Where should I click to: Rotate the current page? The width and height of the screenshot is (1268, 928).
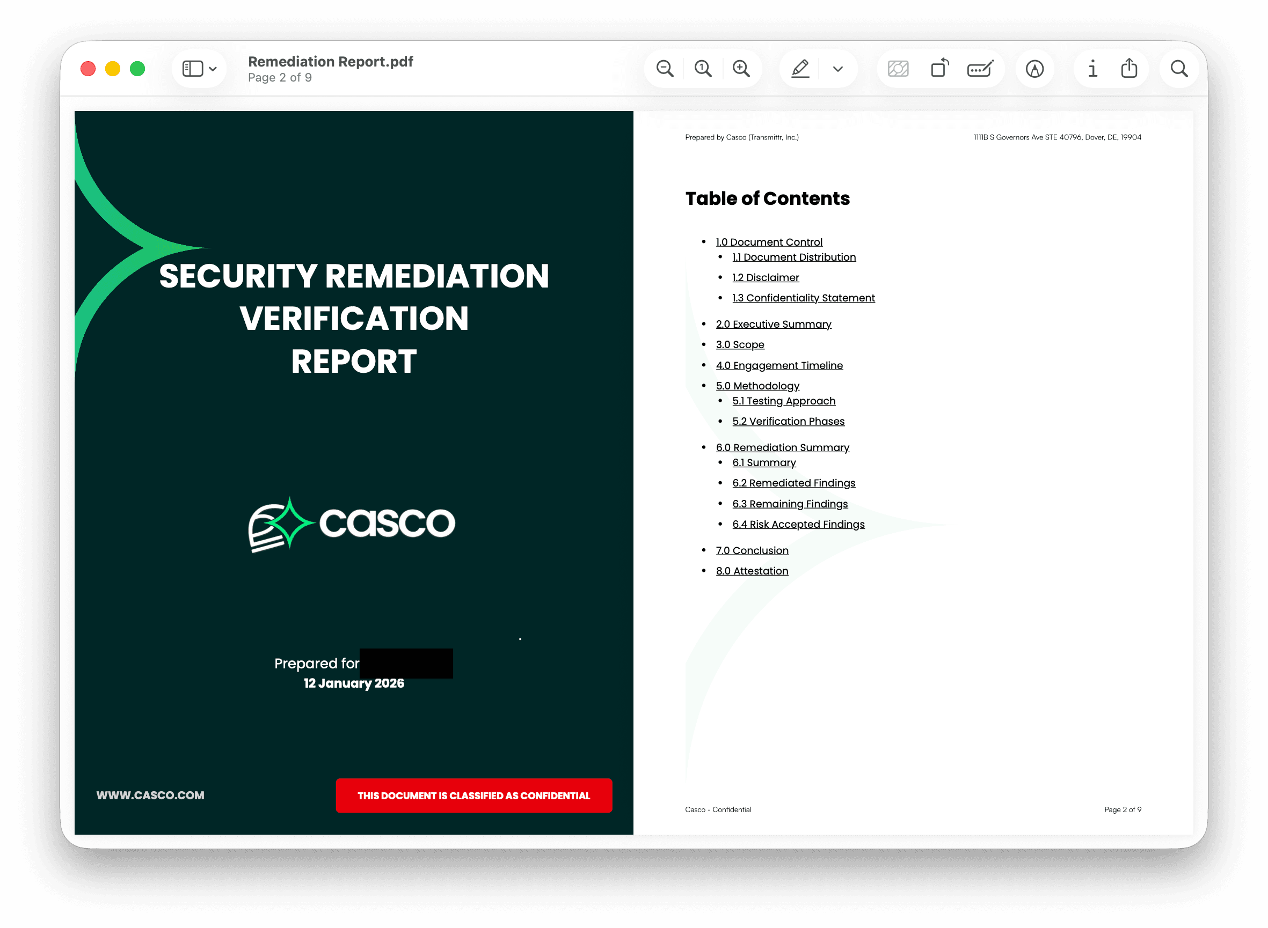(x=939, y=69)
